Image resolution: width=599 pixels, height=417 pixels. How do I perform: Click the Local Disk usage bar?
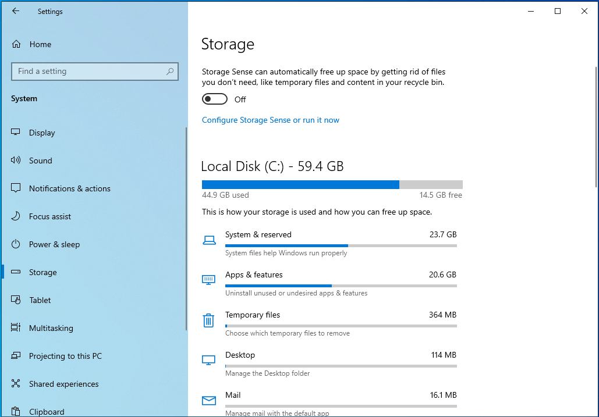[332, 184]
